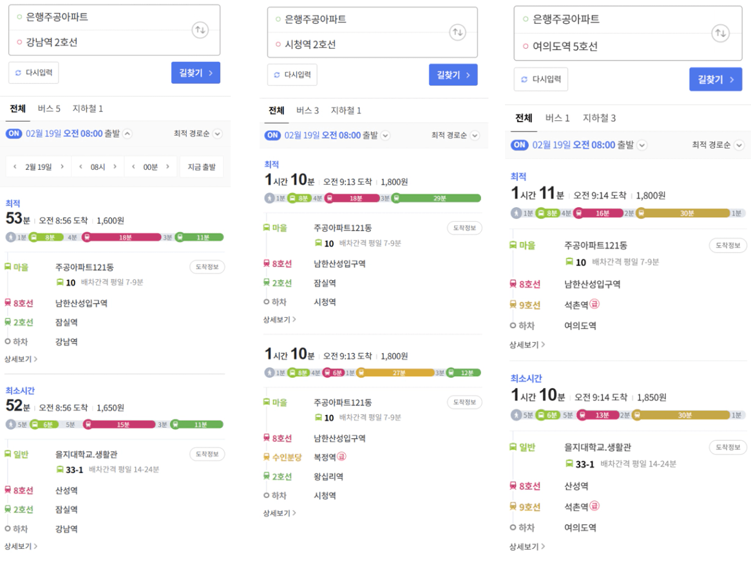Click 길찾기 button in the 여의도역 panel

pyautogui.click(x=715, y=80)
